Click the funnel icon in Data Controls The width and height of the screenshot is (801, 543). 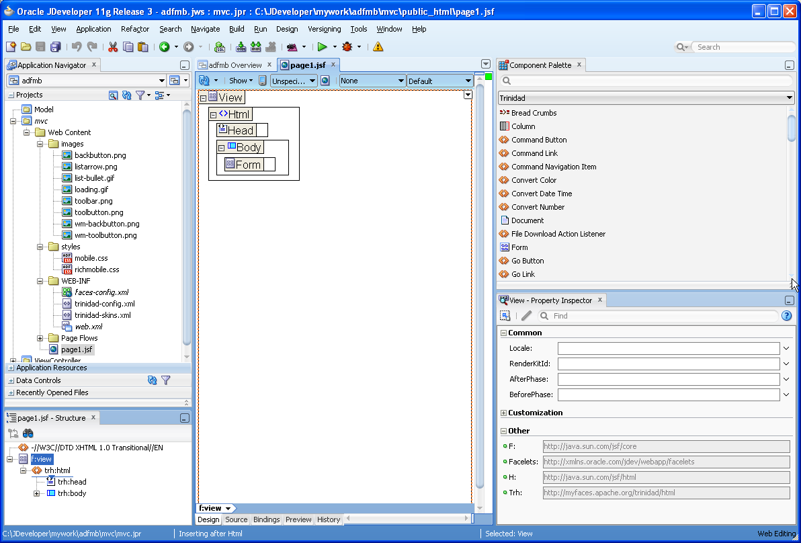point(165,380)
